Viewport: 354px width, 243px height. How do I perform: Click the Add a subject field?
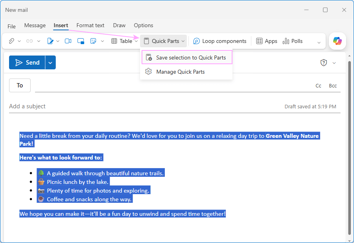tap(144, 106)
